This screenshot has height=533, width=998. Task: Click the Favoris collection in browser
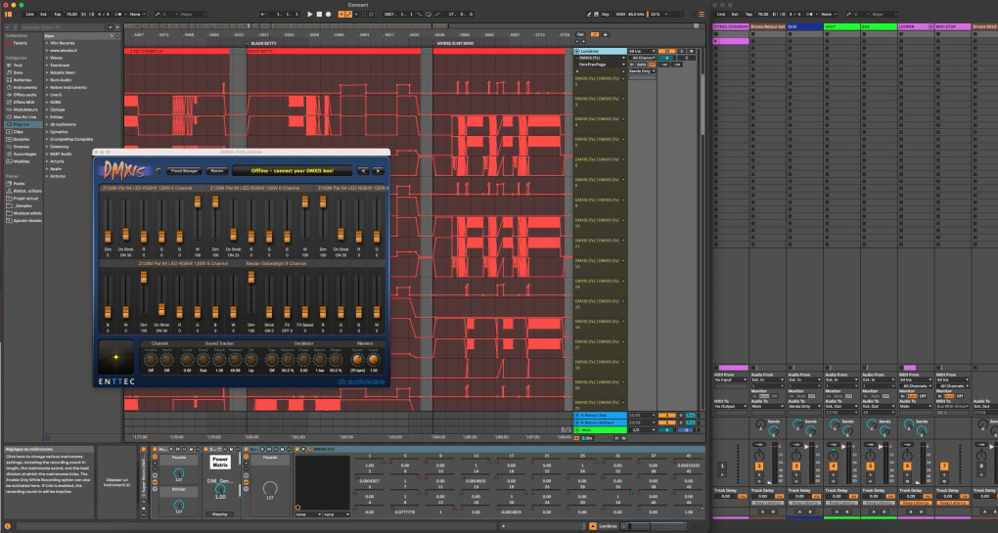pyautogui.click(x=20, y=43)
